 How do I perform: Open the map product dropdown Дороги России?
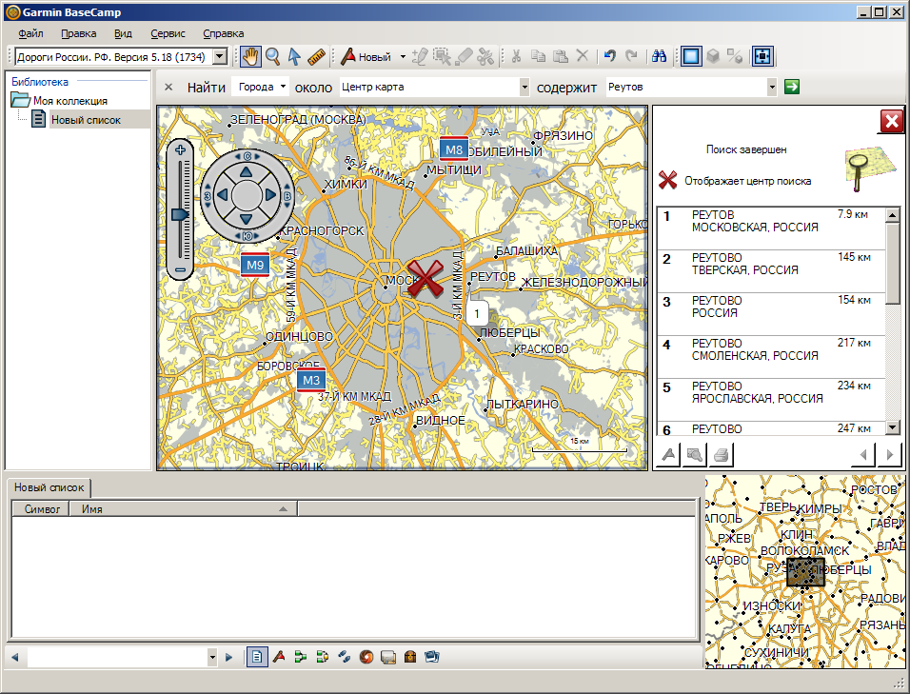(219, 57)
